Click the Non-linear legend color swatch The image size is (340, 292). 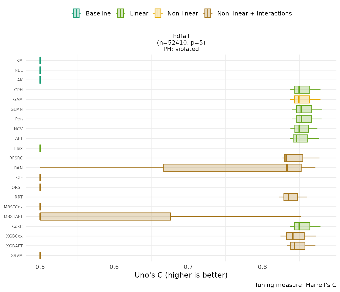[x=158, y=13]
